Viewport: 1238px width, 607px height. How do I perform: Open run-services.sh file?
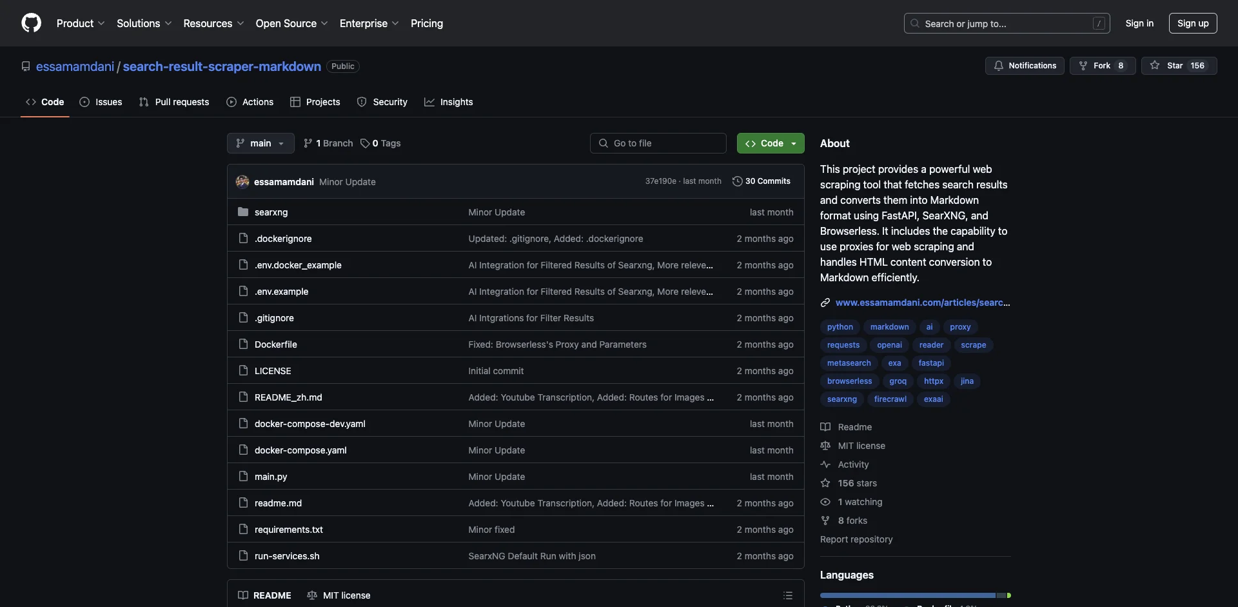pos(287,556)
